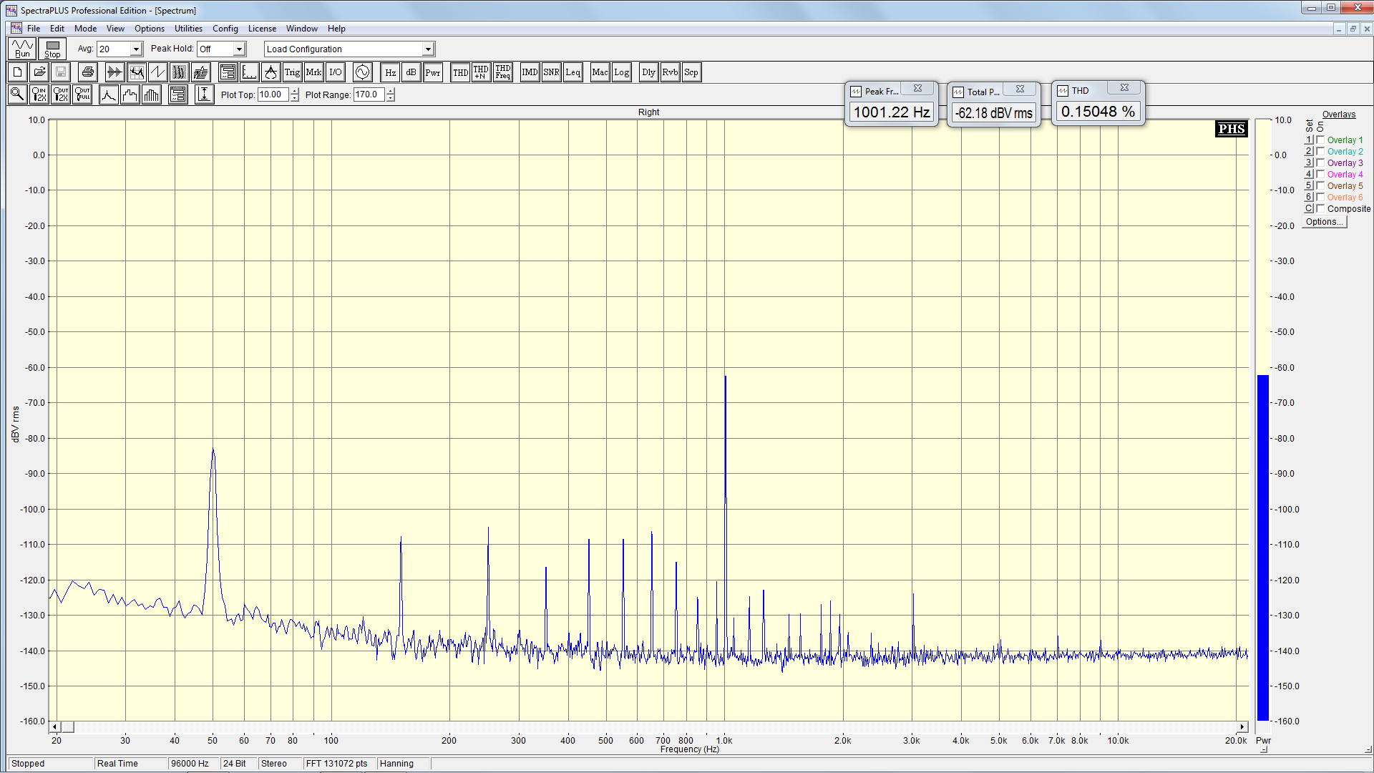
Task: Click the magnifier zoom tool
Action: tap(18, 94)
